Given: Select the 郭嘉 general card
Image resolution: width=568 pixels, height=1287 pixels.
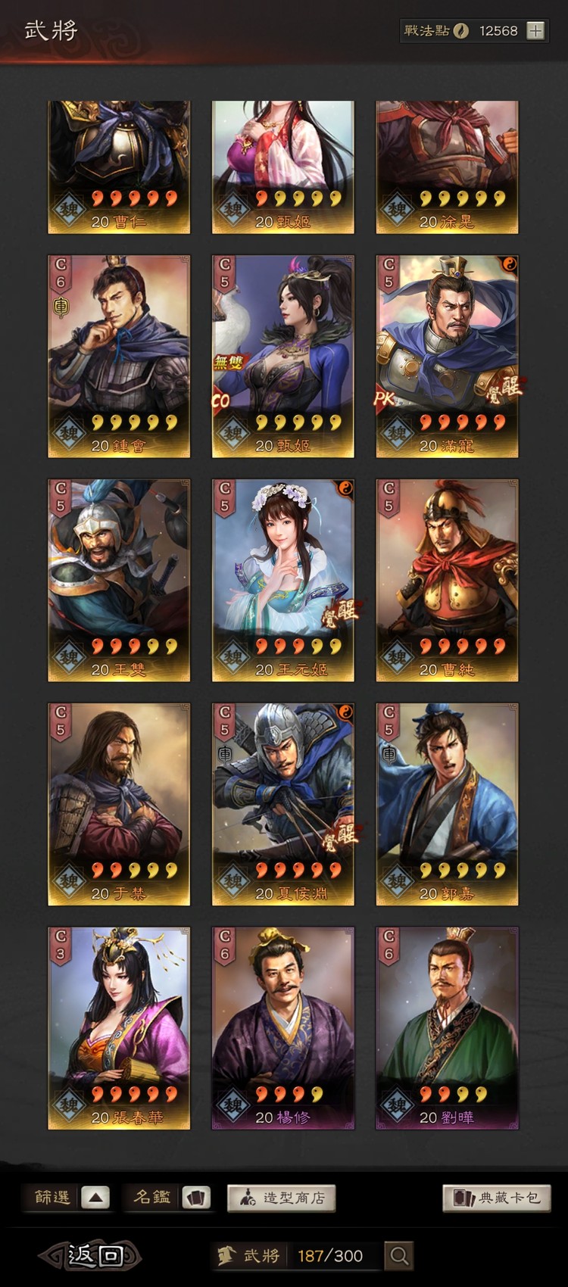Looking at the screenshot, I should pyautogui.click(x=447, y=804).
